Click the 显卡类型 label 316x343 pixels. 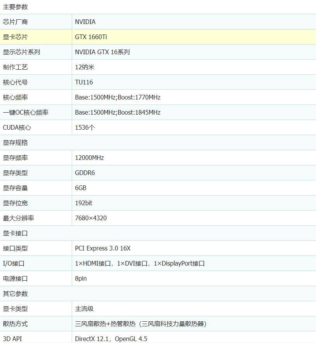click(x=16, y=309)
